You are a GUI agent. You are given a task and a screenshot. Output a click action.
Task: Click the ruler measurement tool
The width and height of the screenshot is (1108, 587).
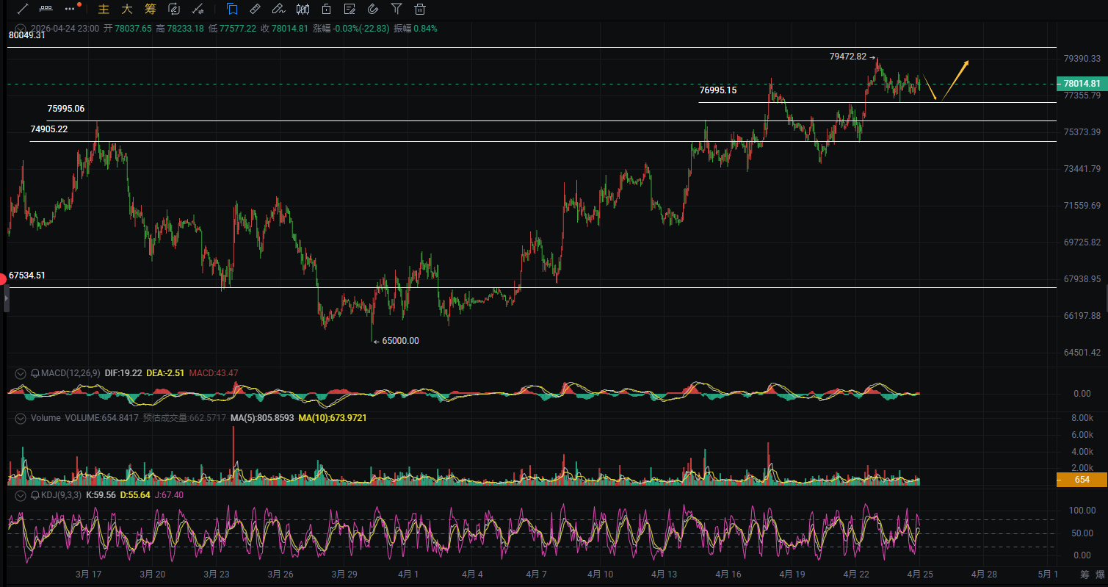point(255,10)
